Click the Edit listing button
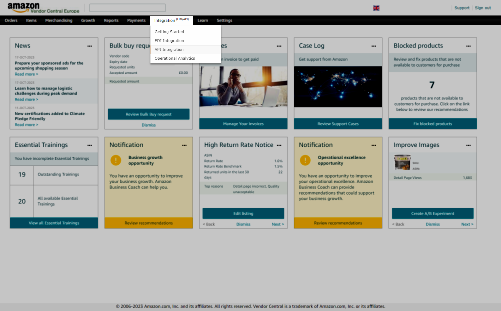Viewport: 501px width, 311px height. [243, 214]
